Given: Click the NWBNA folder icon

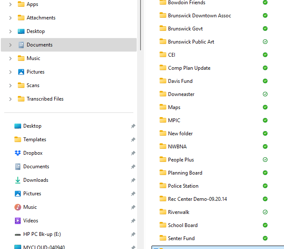Looking at the screenshot, I should click(163, 146).
